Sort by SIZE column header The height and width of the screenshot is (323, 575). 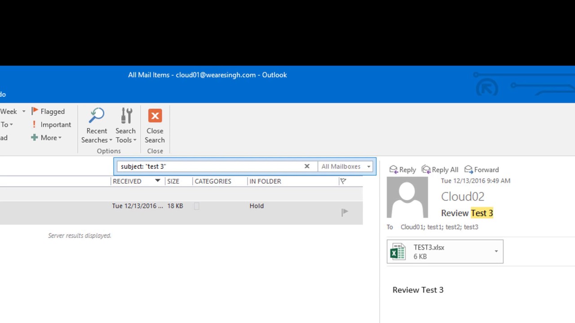point(173,181)
